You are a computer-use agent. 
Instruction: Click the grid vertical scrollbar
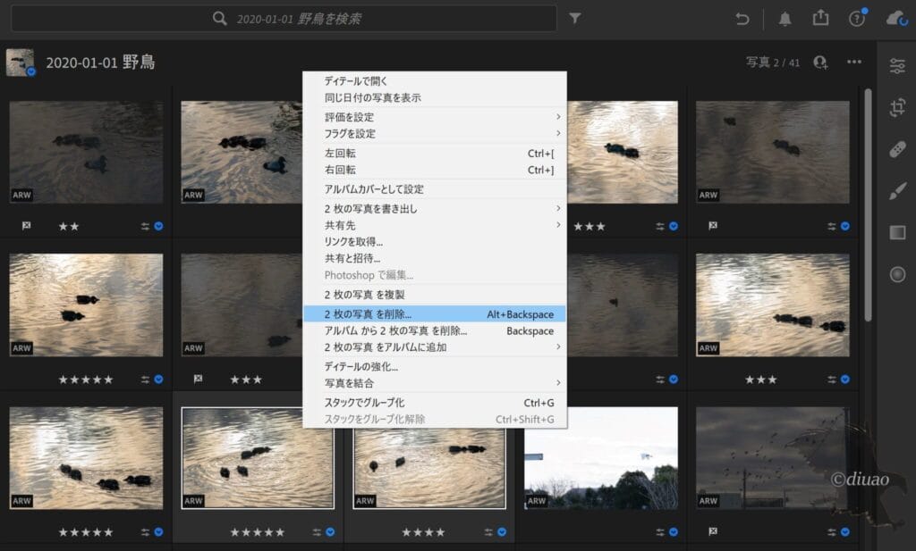(868, 205)
